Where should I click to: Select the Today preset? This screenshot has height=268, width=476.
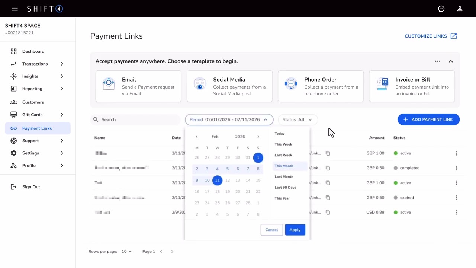280,134
